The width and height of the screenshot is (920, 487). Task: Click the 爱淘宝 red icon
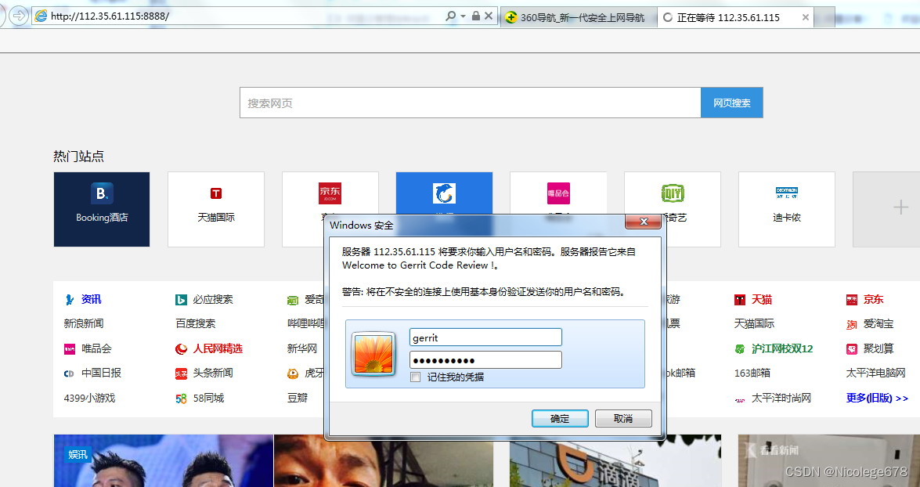pyautogui.click(x=851, y=324)
